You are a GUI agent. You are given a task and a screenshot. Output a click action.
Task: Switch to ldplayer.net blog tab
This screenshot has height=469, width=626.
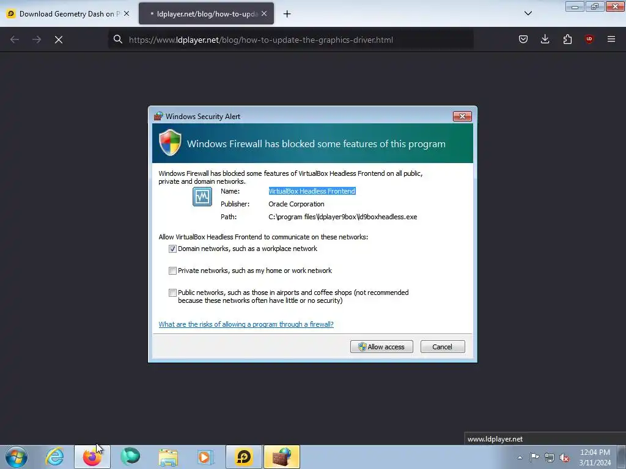tap(206, 14)
